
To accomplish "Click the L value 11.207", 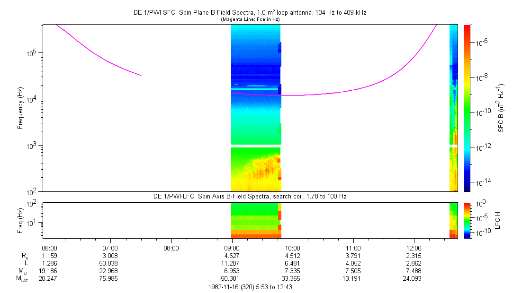I will pyautogui.click(x=231, y=263).
